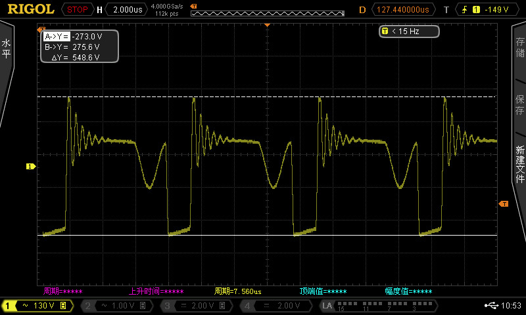Click the red STOP run status button
Screen dimensions: 526x315
pyautogui.click(x=78, y=10)
